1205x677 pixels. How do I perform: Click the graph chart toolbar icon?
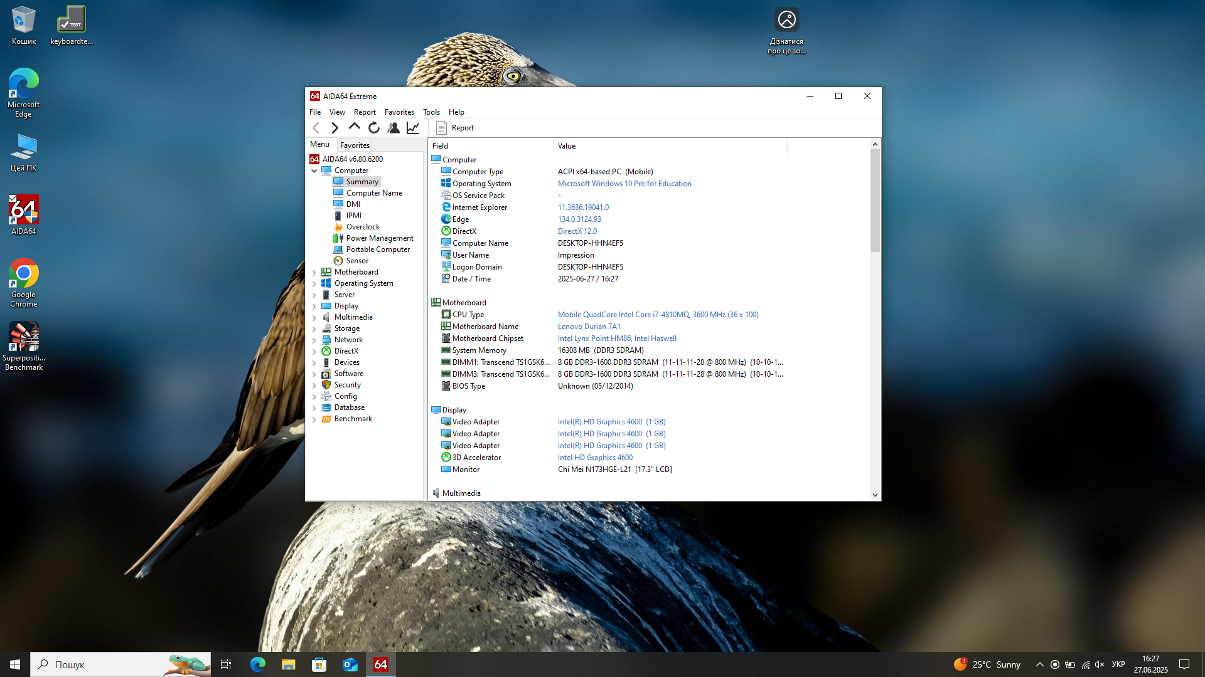(413, 128)
